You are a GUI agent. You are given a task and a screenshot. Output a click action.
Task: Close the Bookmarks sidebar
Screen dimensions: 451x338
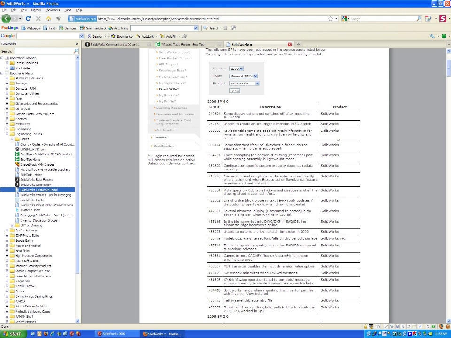click(x=77, y=44)
